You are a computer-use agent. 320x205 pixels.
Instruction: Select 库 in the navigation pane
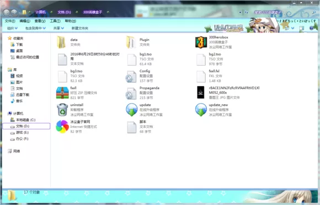pos(12,69)
